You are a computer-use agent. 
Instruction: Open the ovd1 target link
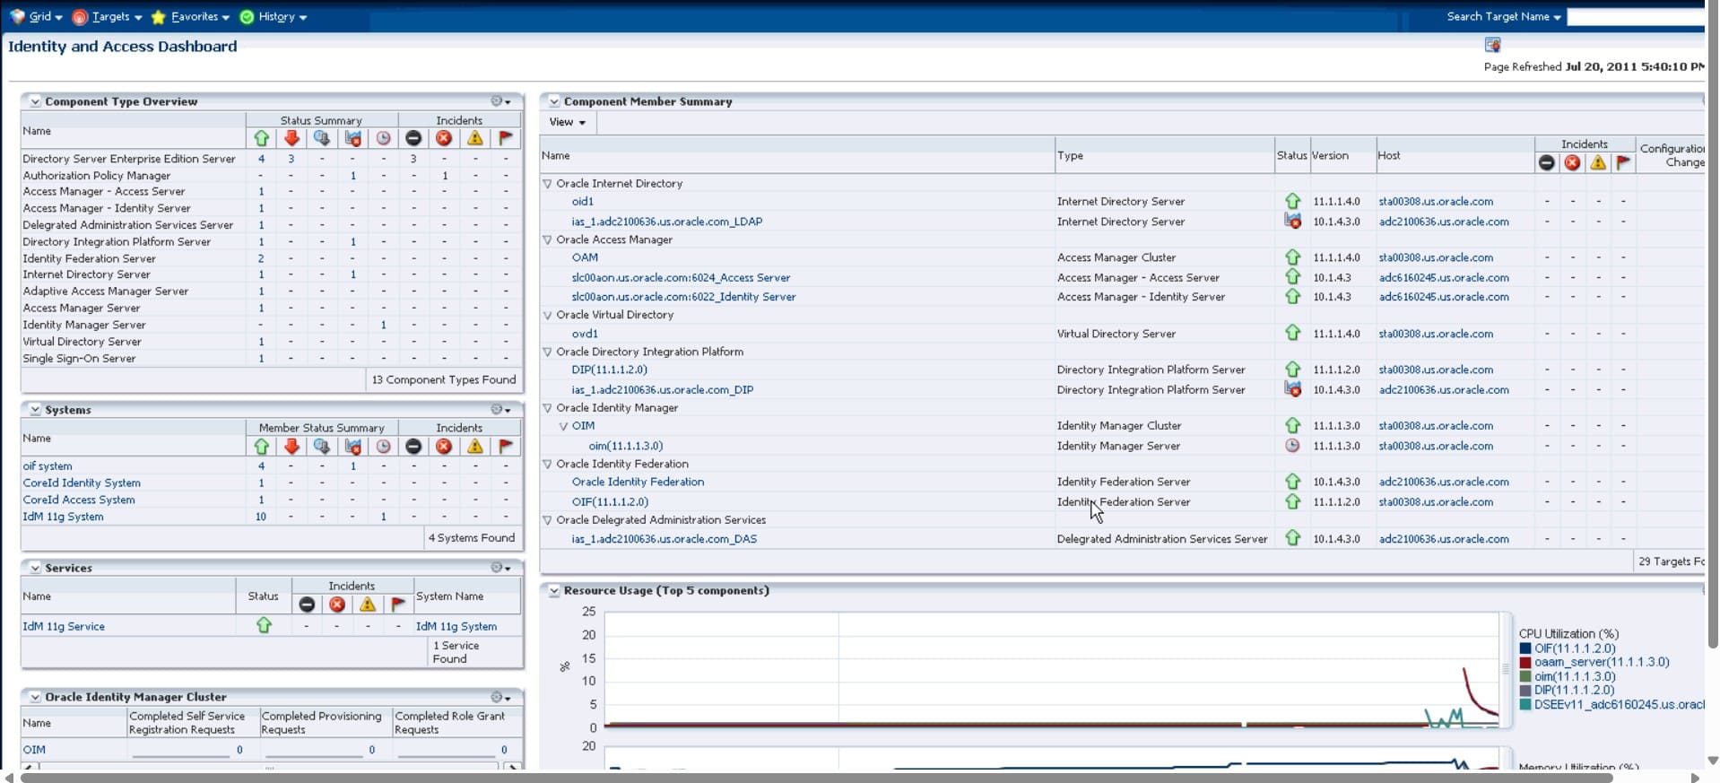click(585, 334)
